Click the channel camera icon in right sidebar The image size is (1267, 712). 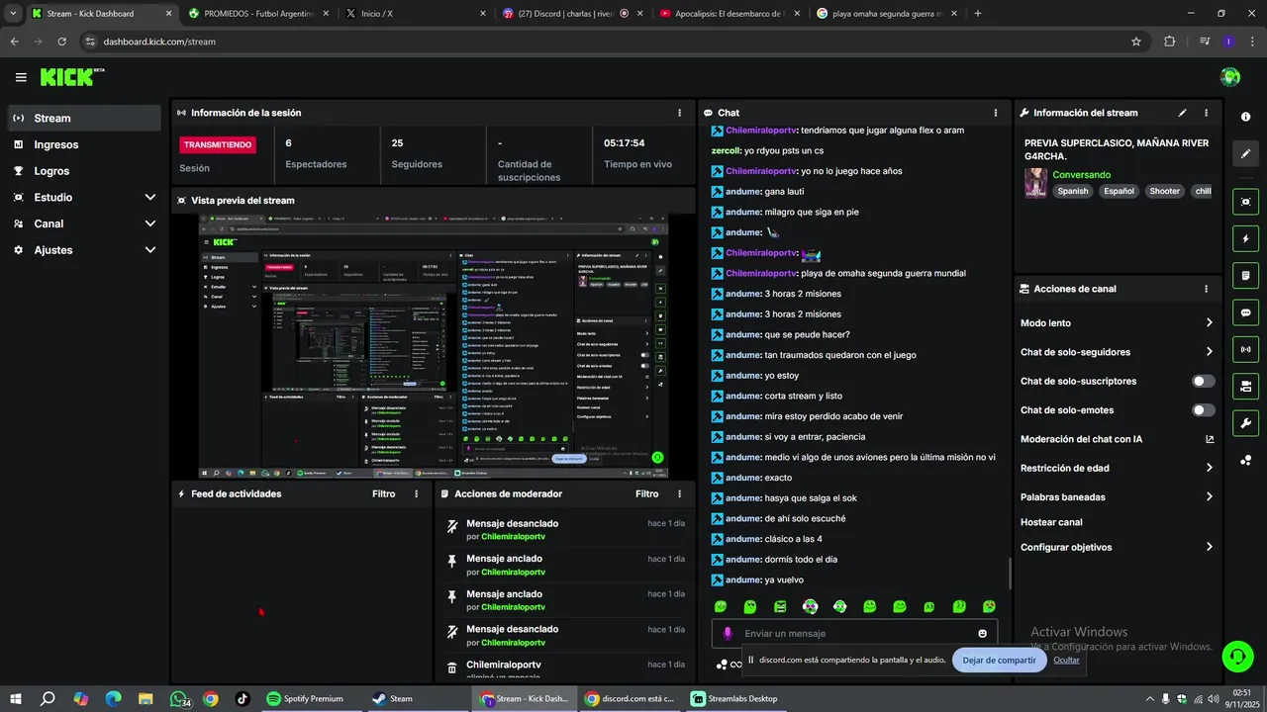(1245, 386)
